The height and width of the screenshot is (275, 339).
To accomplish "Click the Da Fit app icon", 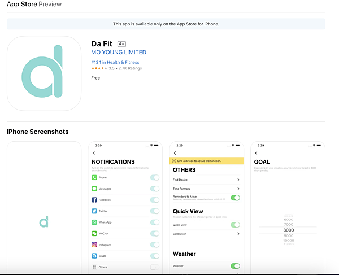I will coord(44,73).
